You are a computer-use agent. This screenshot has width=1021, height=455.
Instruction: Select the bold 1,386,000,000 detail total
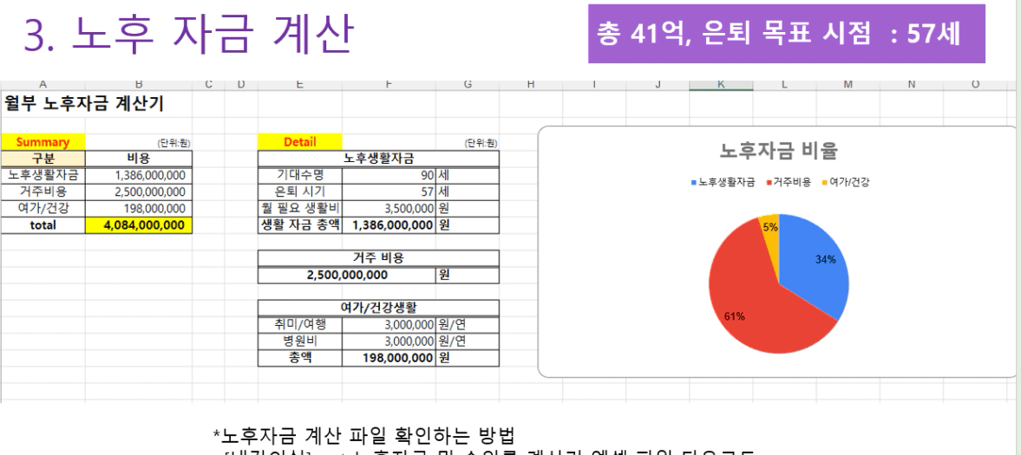pyautogui.click(x=389, y=225)
